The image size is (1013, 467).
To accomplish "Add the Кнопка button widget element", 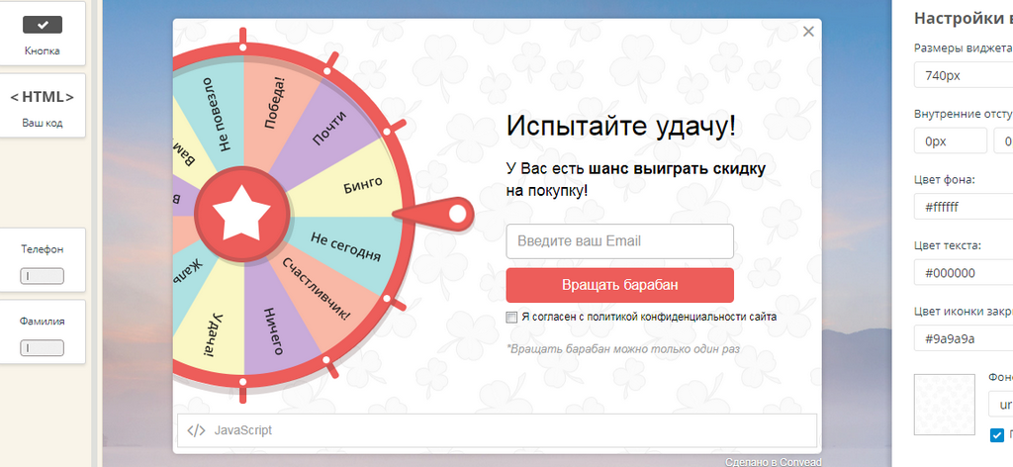I will [x=42, y=34].
